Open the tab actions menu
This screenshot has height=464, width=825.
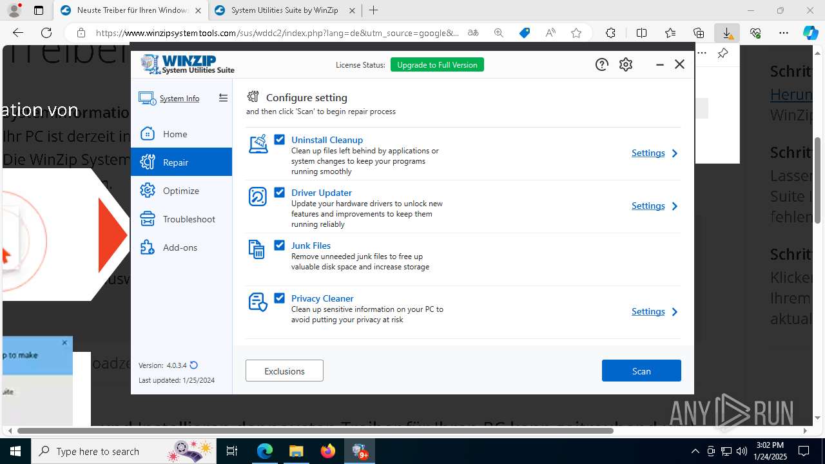pyautogui.click(x=39, y=10)
